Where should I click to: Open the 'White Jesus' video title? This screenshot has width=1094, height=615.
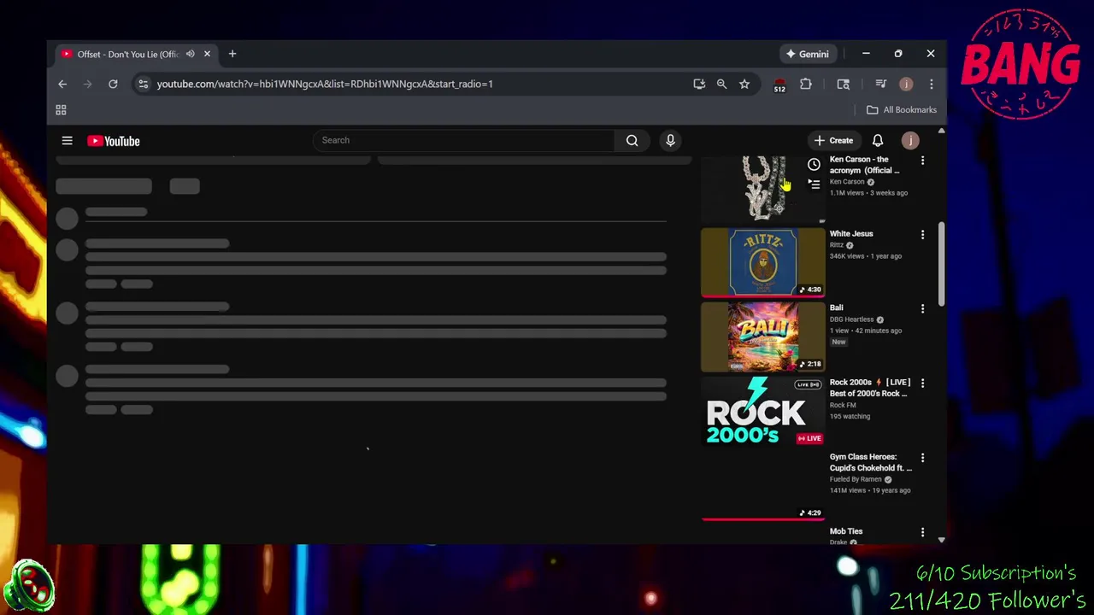click(851, 234)
